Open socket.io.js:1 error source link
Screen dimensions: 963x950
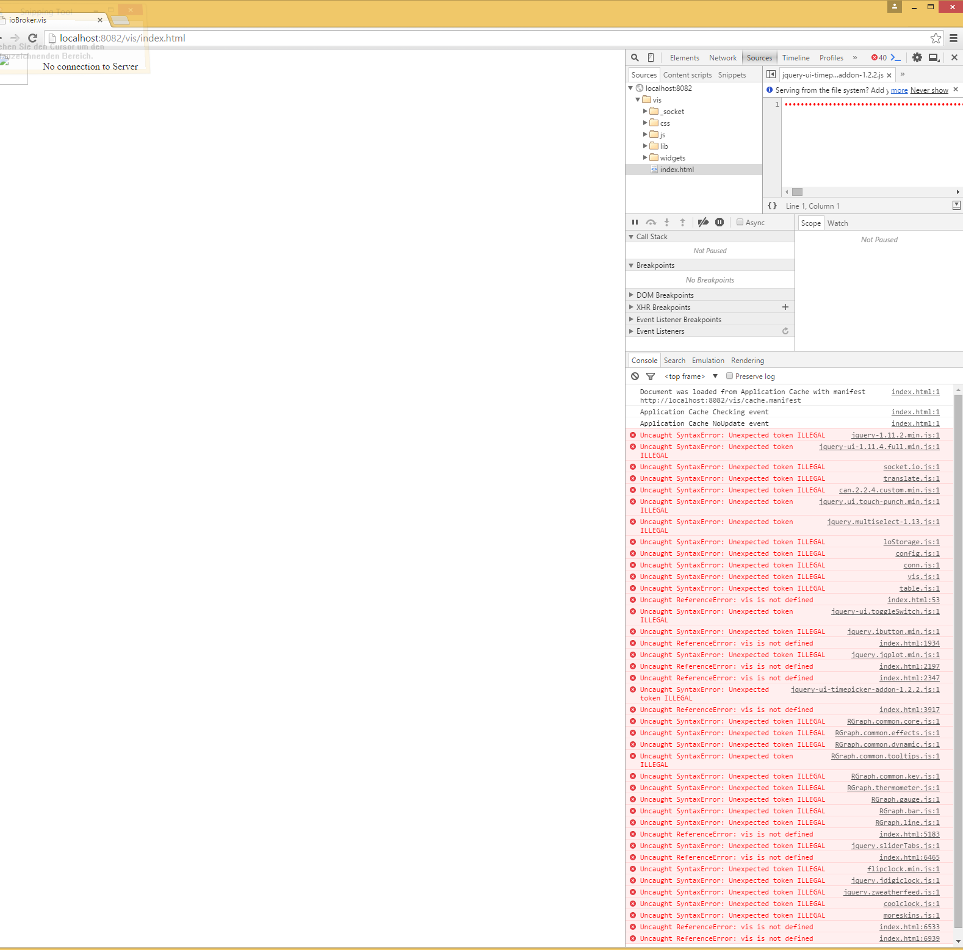click(x=911, y=467)
